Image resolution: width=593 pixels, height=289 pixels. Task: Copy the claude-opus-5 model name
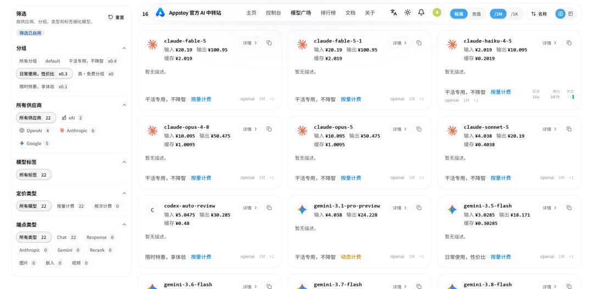pos(418,129)
